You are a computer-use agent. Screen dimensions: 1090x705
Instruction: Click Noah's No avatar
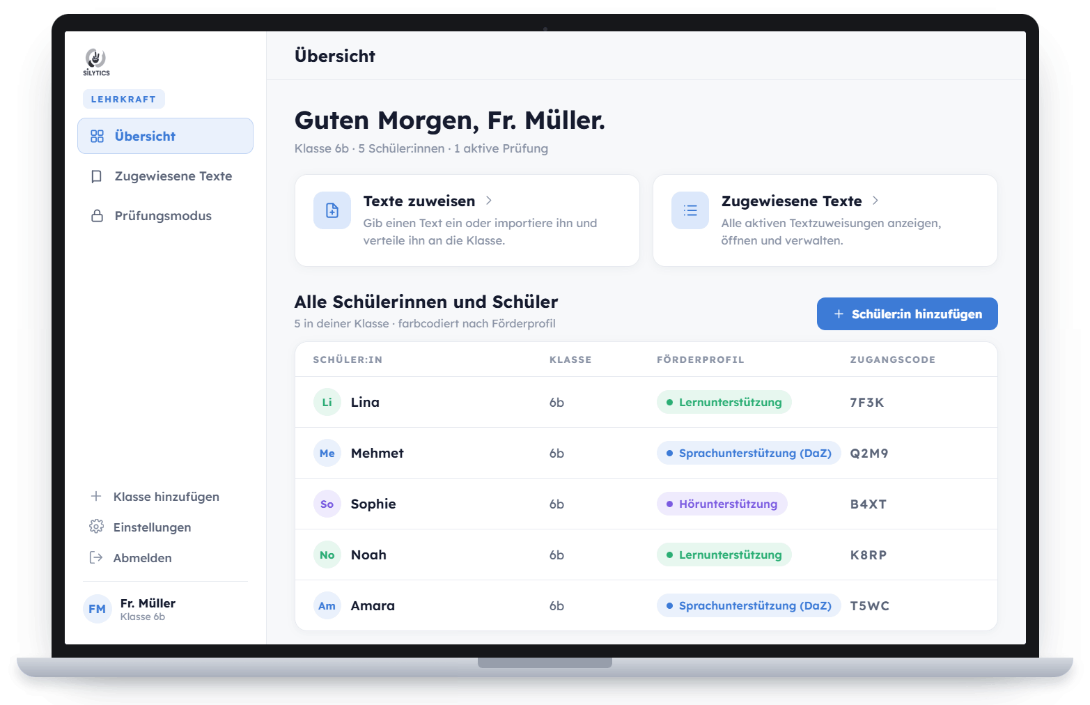327,555
